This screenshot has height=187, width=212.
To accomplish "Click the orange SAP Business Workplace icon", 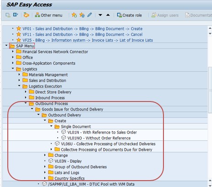I will (26, 15).
